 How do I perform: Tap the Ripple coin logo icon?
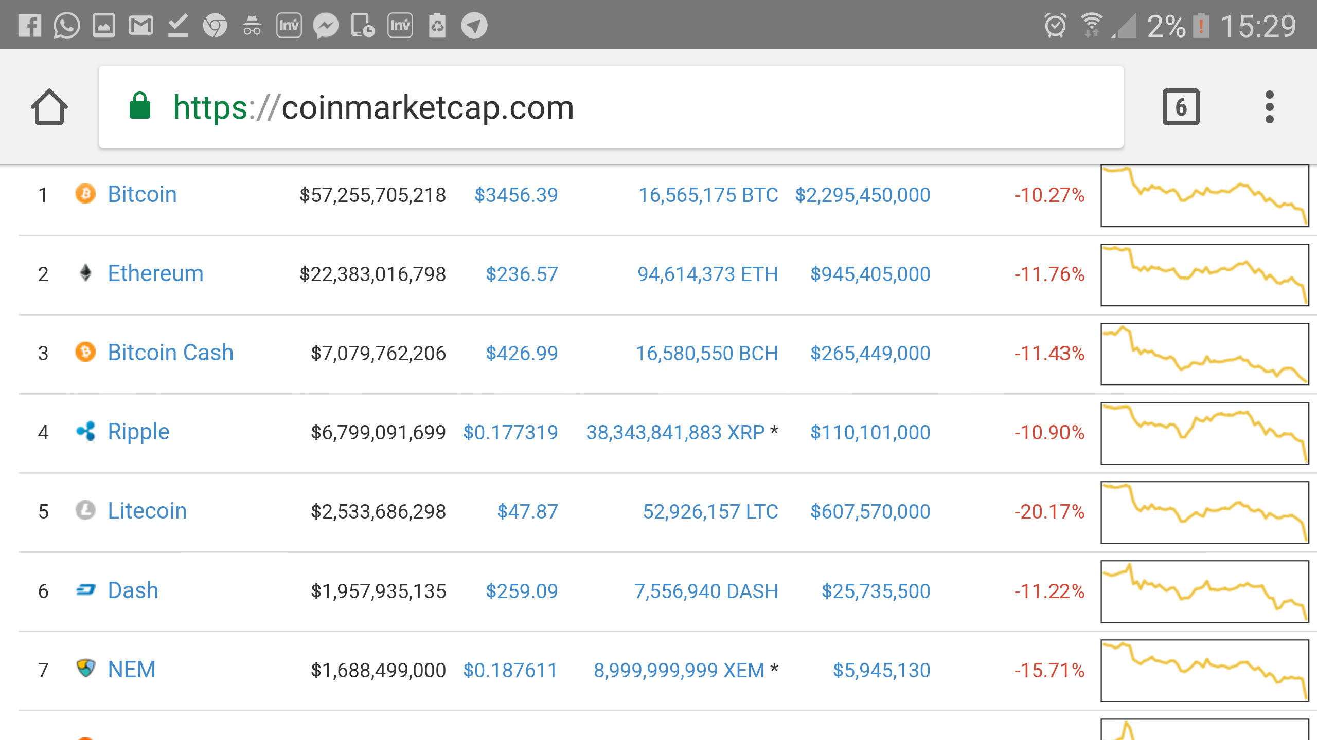85,431
